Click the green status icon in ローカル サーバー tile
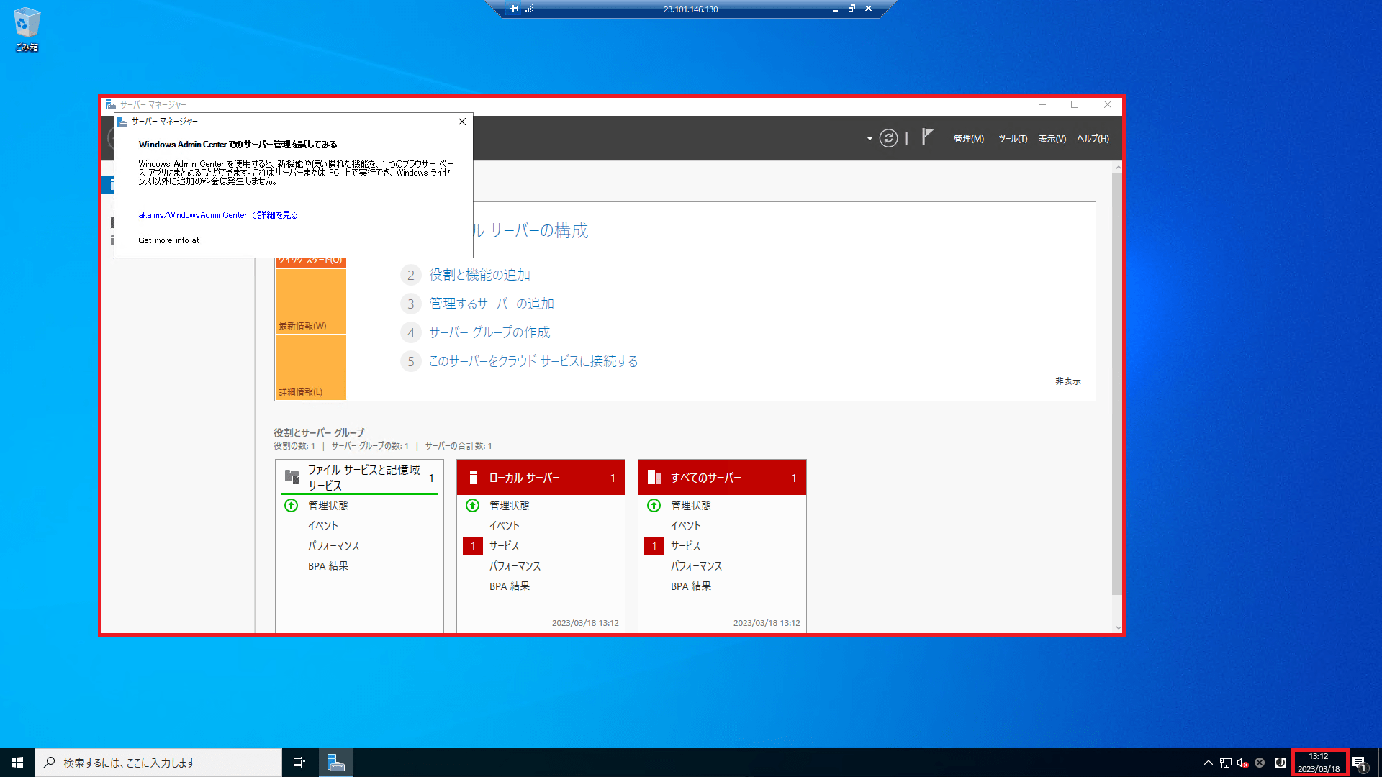Viewport: 1382px width, 777px height. click(472, 505)
